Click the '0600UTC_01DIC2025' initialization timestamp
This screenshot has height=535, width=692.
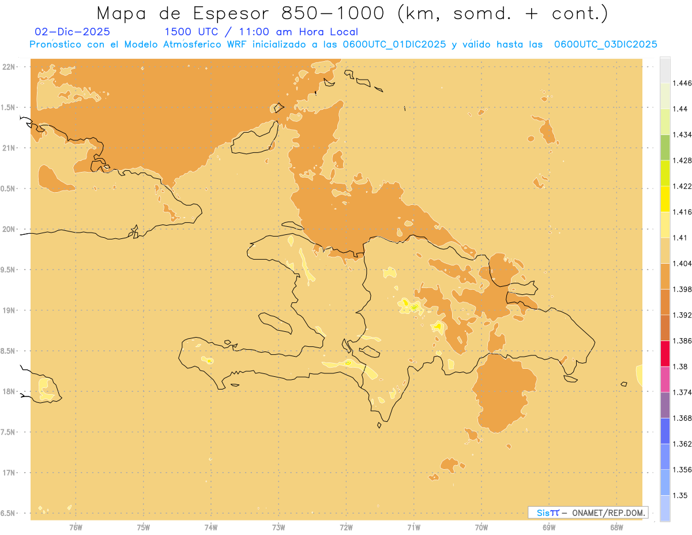pyautogui.click(x=394, y=44)
